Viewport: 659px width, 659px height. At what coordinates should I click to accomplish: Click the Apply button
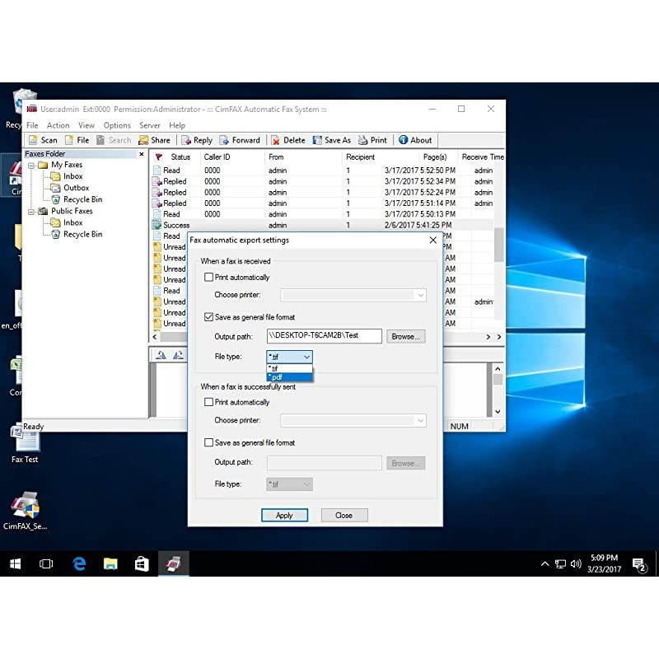point(284,516)
